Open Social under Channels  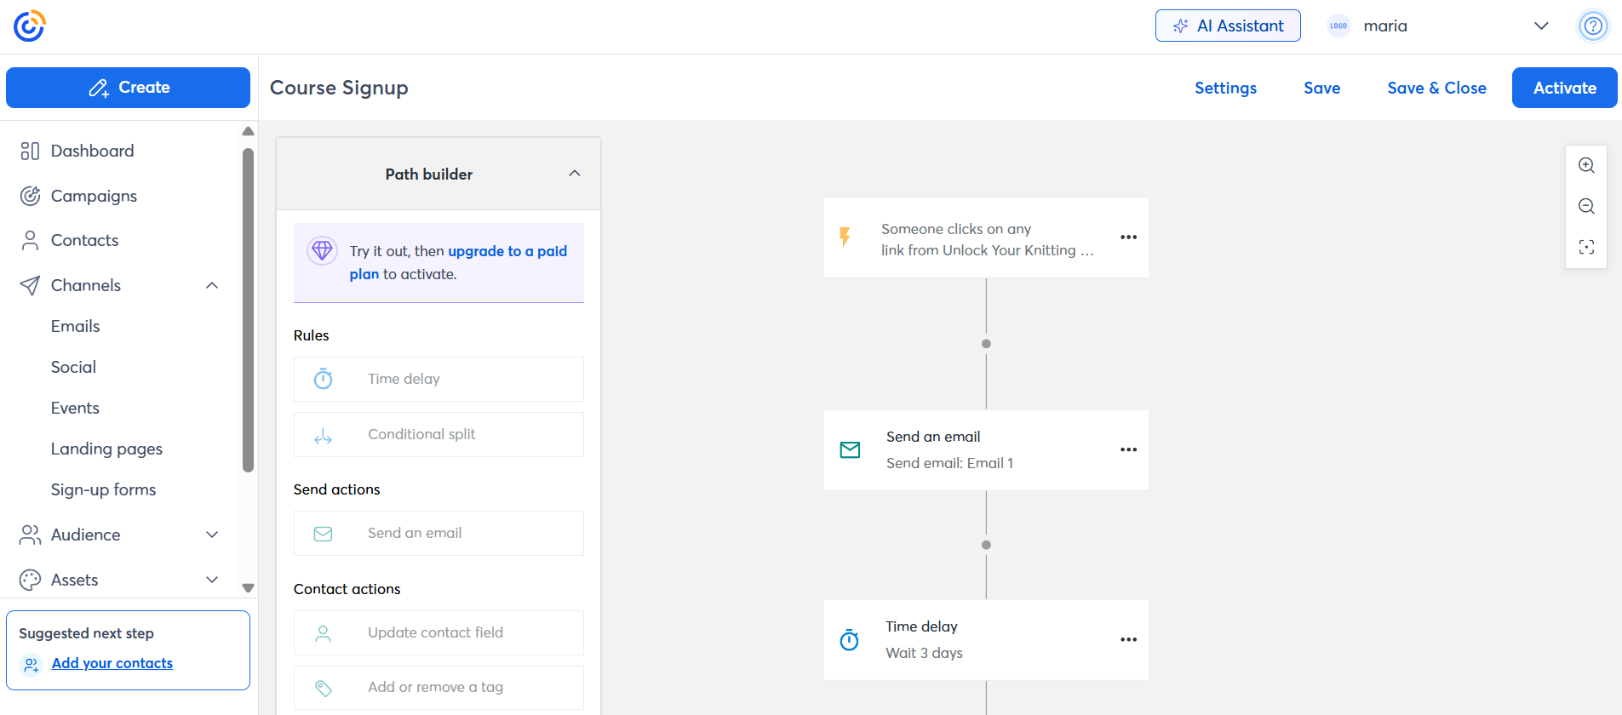(73, 367)
